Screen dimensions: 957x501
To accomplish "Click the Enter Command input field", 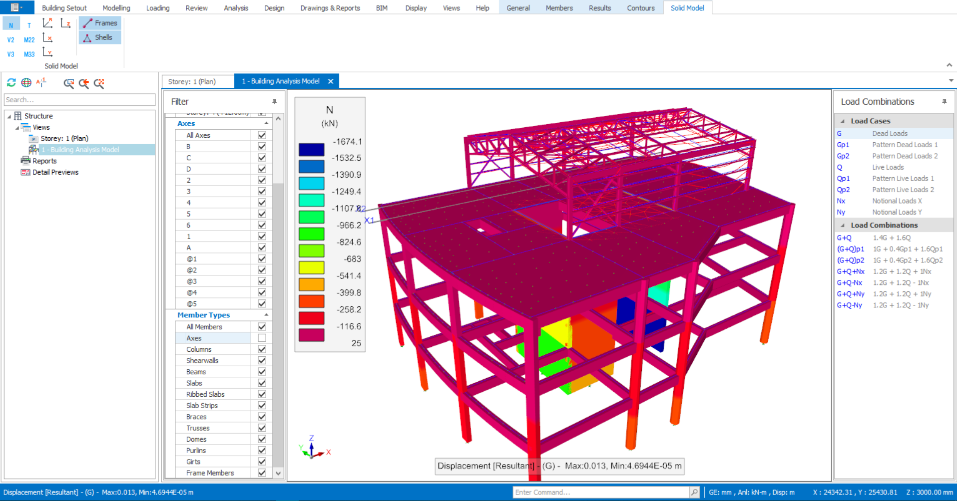I will pos(601,493).
